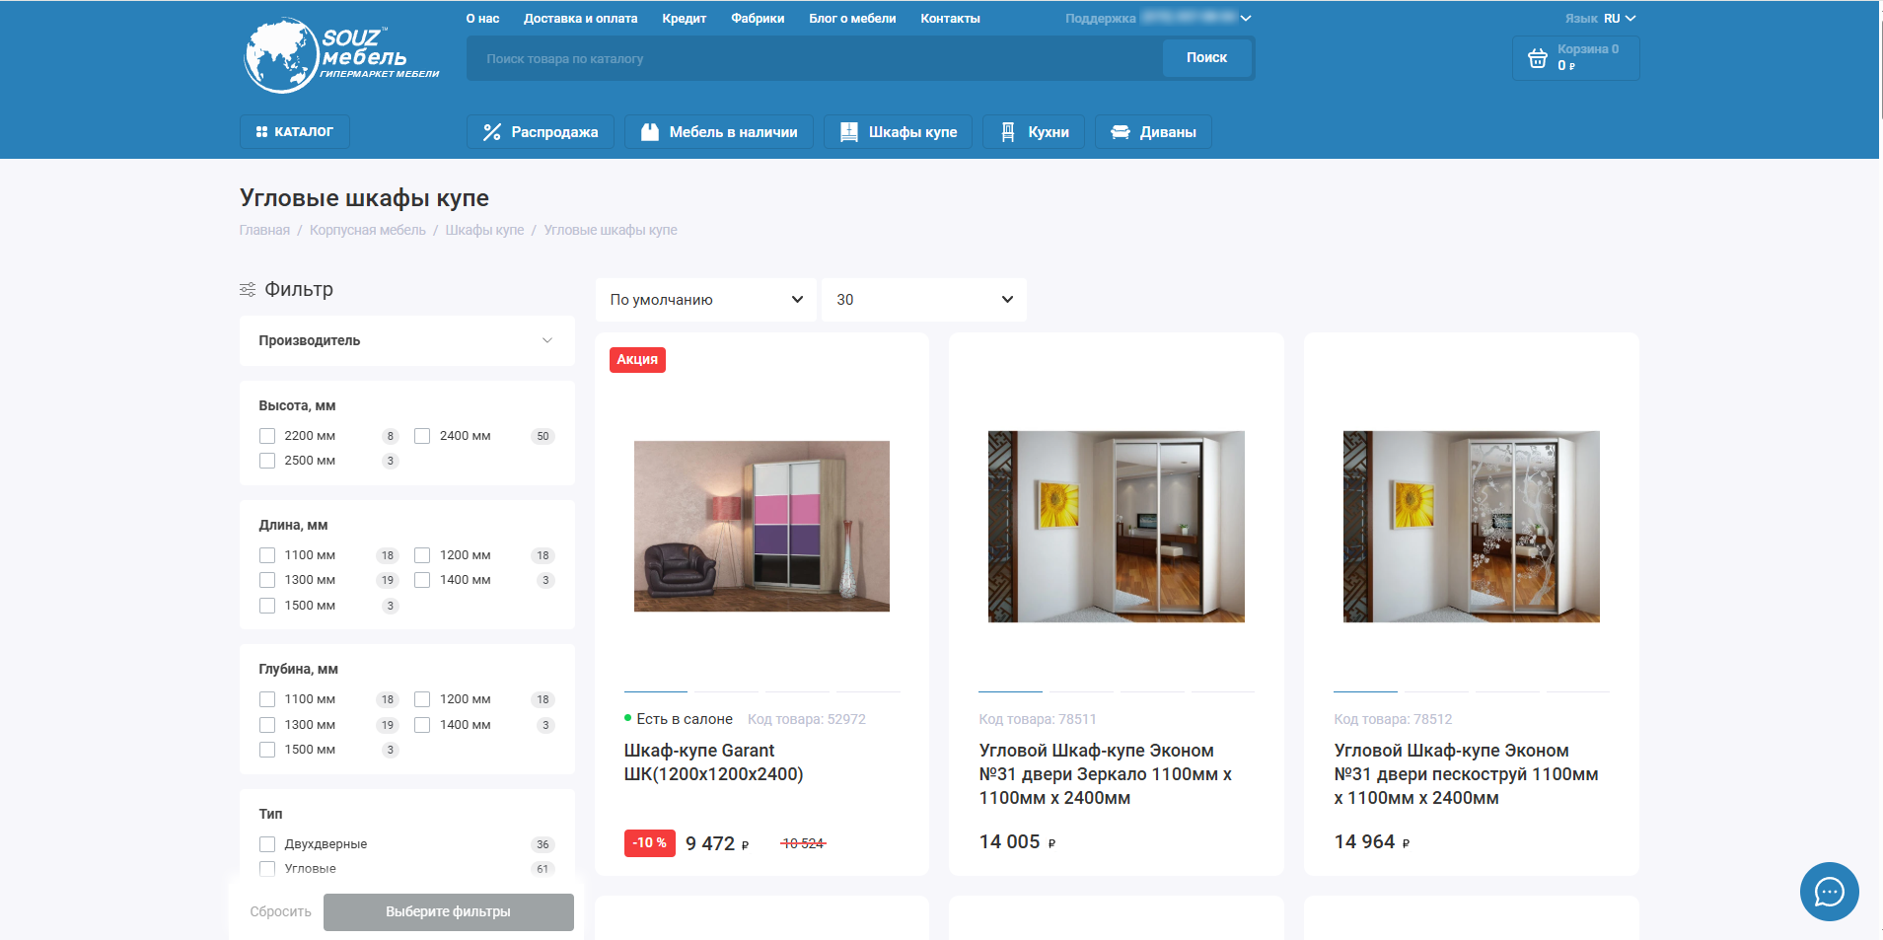Open the По умолчанию sort dropdown
This screenshot has width=1883, height=940.
pyautogui.click(x=705, y=300)
